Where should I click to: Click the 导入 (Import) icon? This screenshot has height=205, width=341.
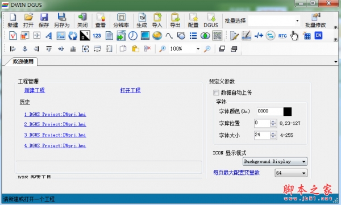(x=157, y=20)
